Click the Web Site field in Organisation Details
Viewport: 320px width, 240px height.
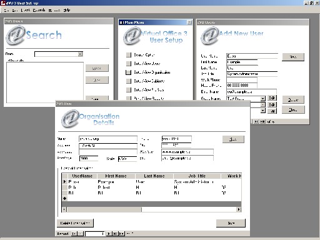(x=187, y=152)
